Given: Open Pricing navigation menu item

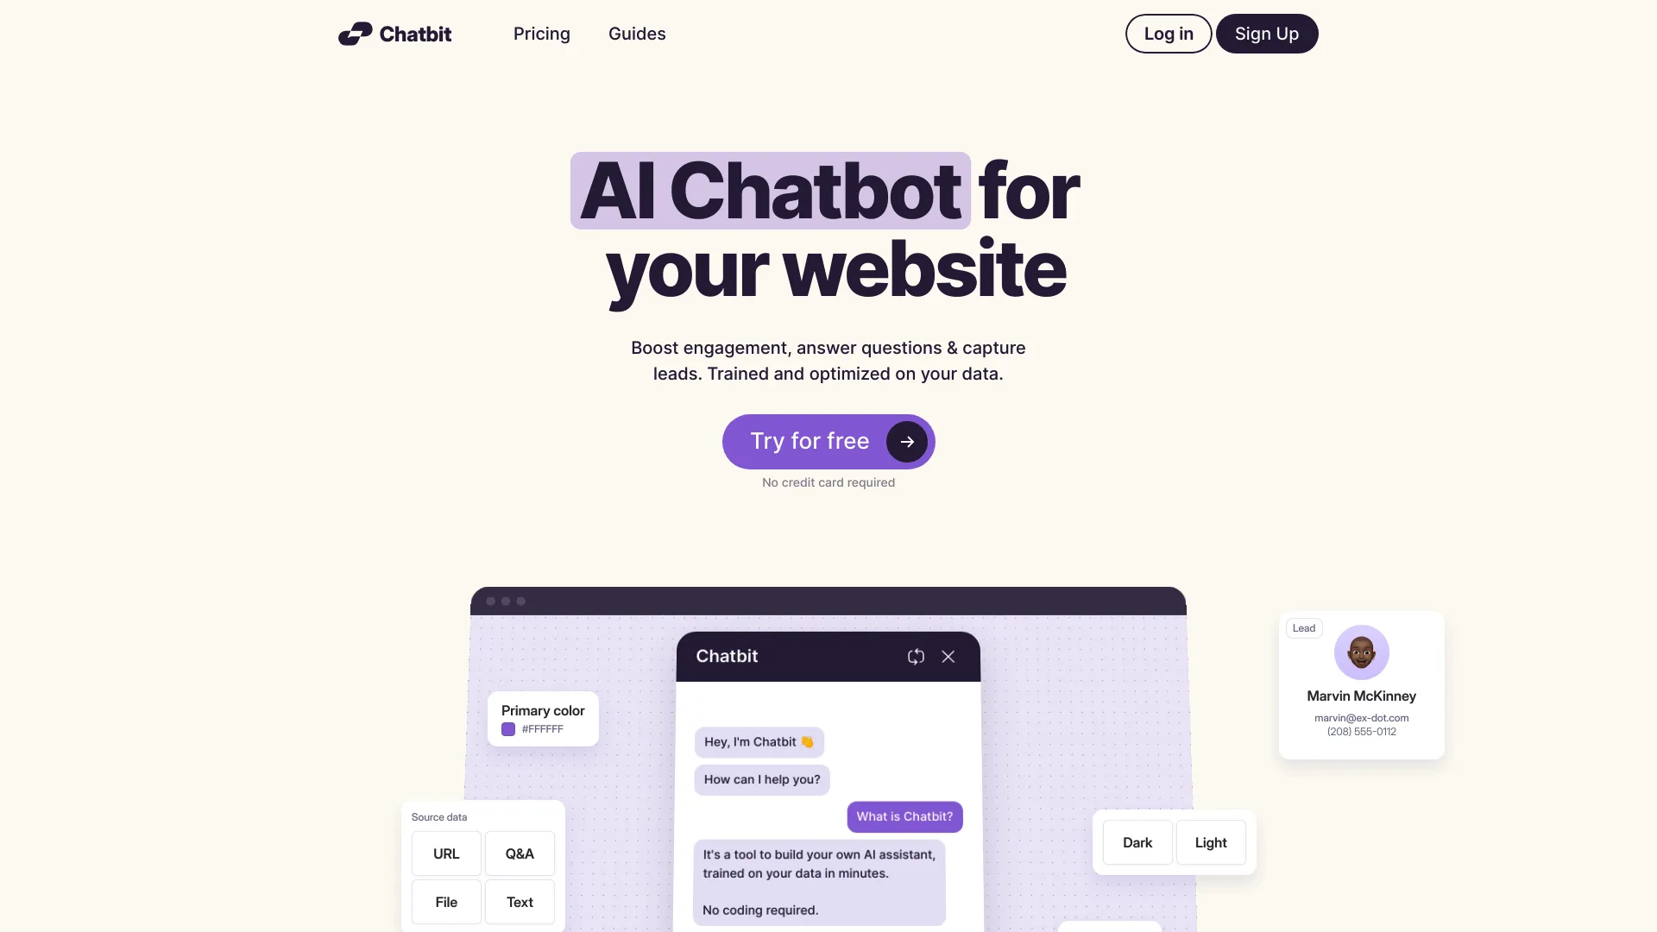Looking at the screenshot, I should point(540,33).
